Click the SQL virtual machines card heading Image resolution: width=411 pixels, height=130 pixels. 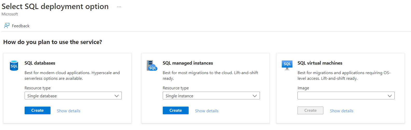[320, 63]
